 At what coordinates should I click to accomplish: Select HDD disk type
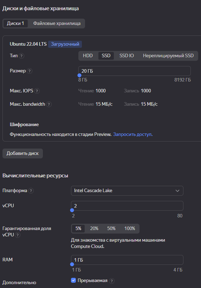click(x=88, y=55)
